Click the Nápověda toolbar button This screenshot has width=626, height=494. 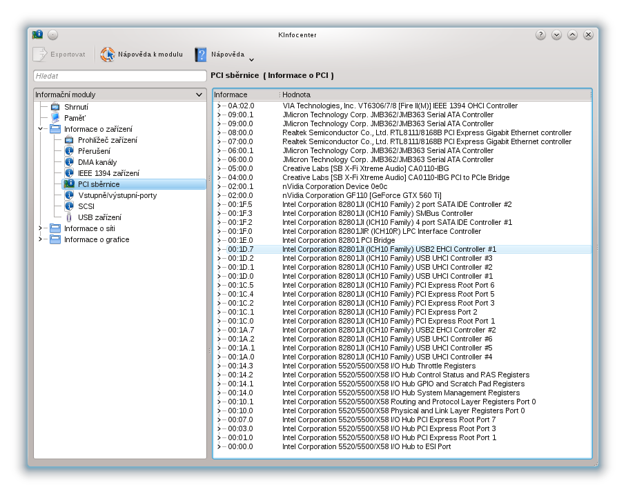coord(224,55)
